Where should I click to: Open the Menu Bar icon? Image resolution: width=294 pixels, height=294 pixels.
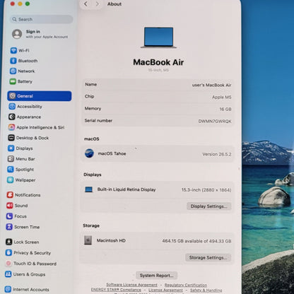11,159
